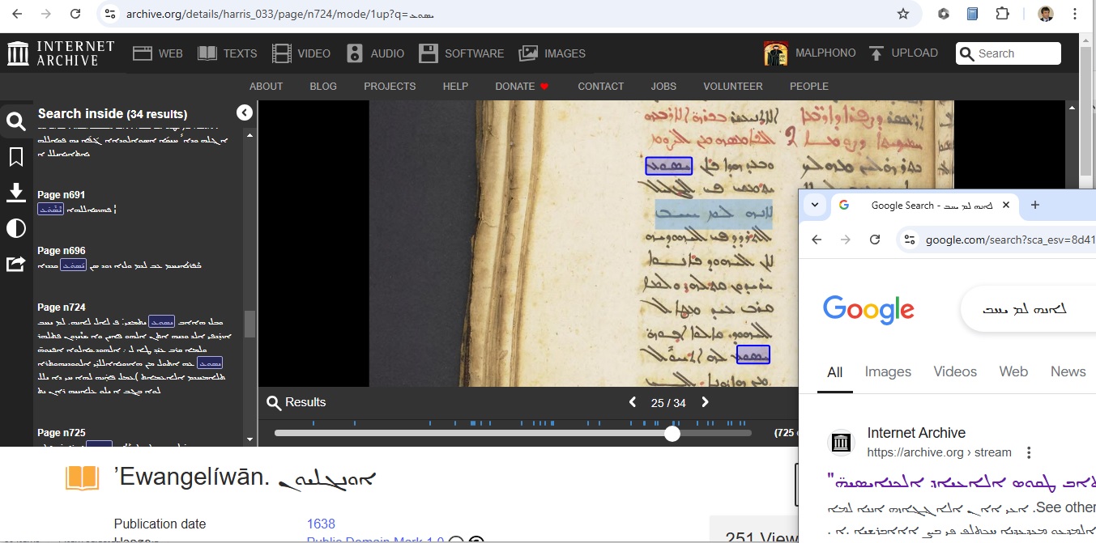Open the ABOUT link
Image resolution: width=1096 pixels, height=543 pixels.
click(x=266, y=86)
